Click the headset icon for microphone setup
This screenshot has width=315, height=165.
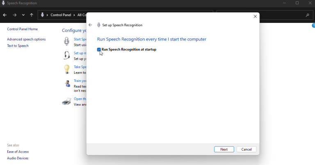click(67, 55)
